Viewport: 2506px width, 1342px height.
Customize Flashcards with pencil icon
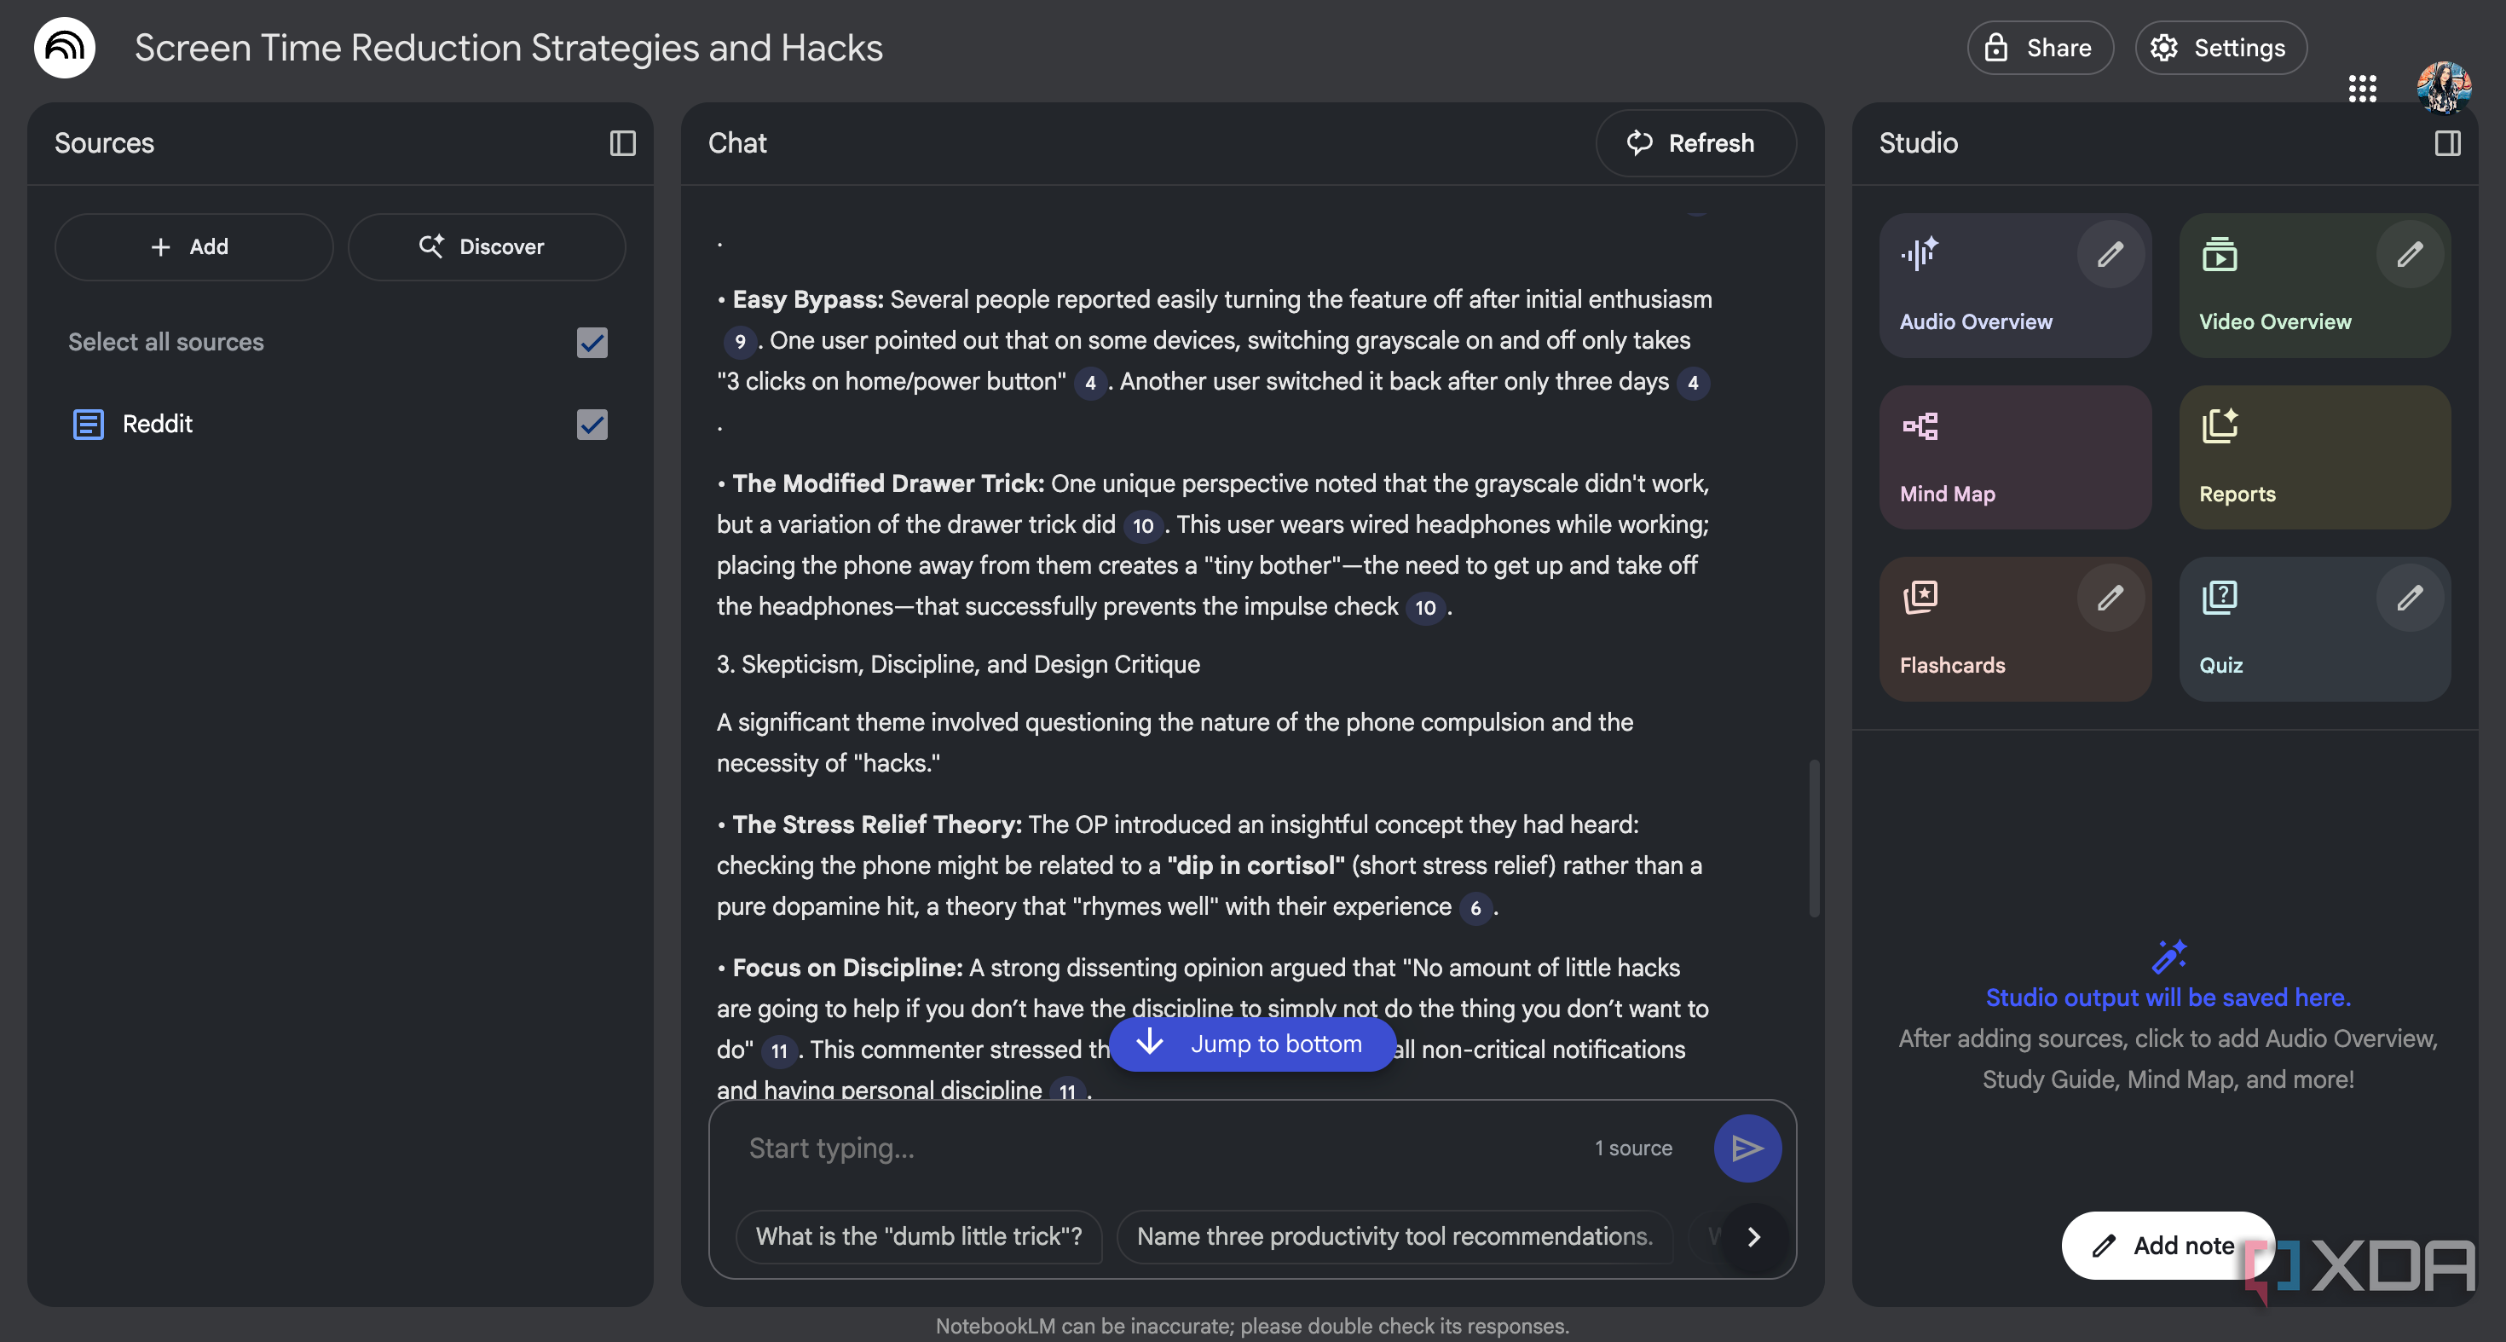pyautogui.click(x=2110, y=599)
